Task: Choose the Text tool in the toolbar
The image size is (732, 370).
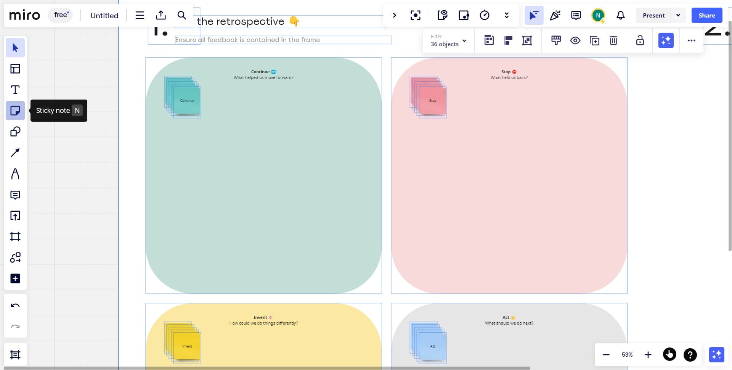Action: (x=15, y=90)
